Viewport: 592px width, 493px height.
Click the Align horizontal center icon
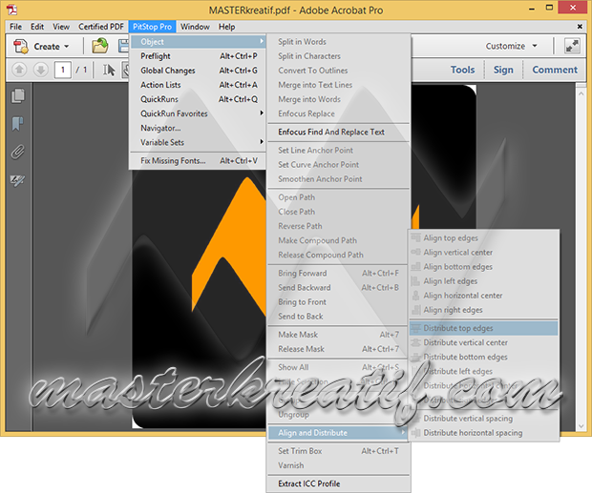point(415,296)
